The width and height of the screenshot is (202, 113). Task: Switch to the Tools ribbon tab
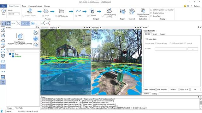[x=24, y=6]
